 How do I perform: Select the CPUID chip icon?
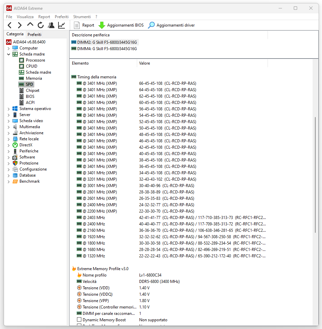tap(22, 66)
